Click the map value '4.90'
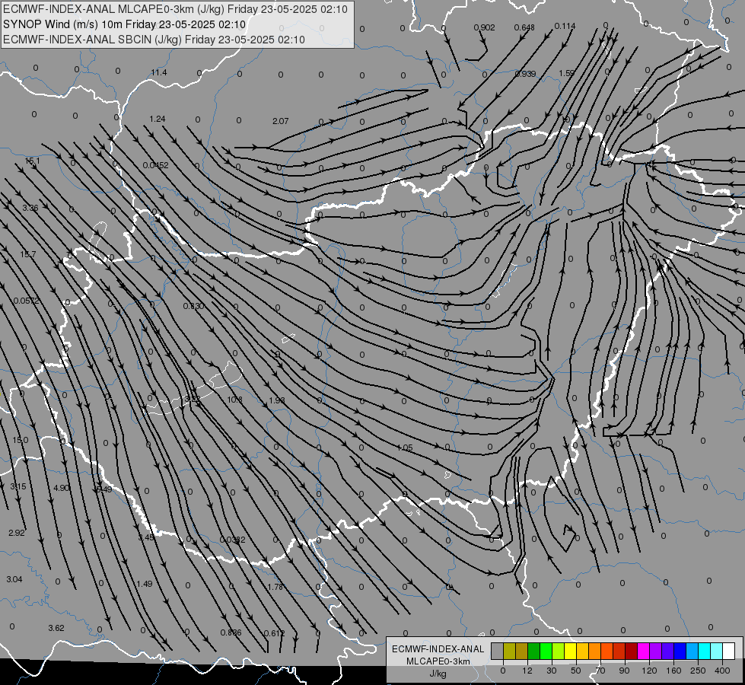The height and width of the screenshot is (685, 745). tap(62, 488)
